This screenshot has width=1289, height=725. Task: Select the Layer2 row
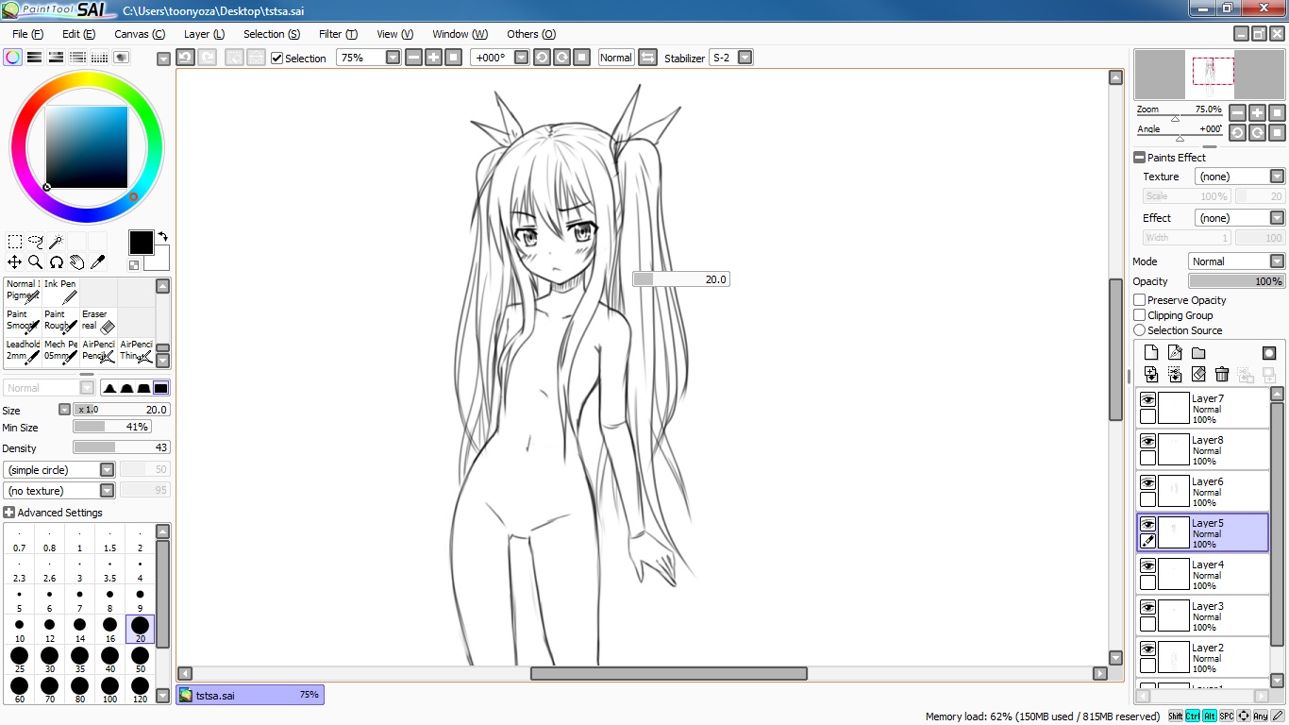click(1203, 658)
